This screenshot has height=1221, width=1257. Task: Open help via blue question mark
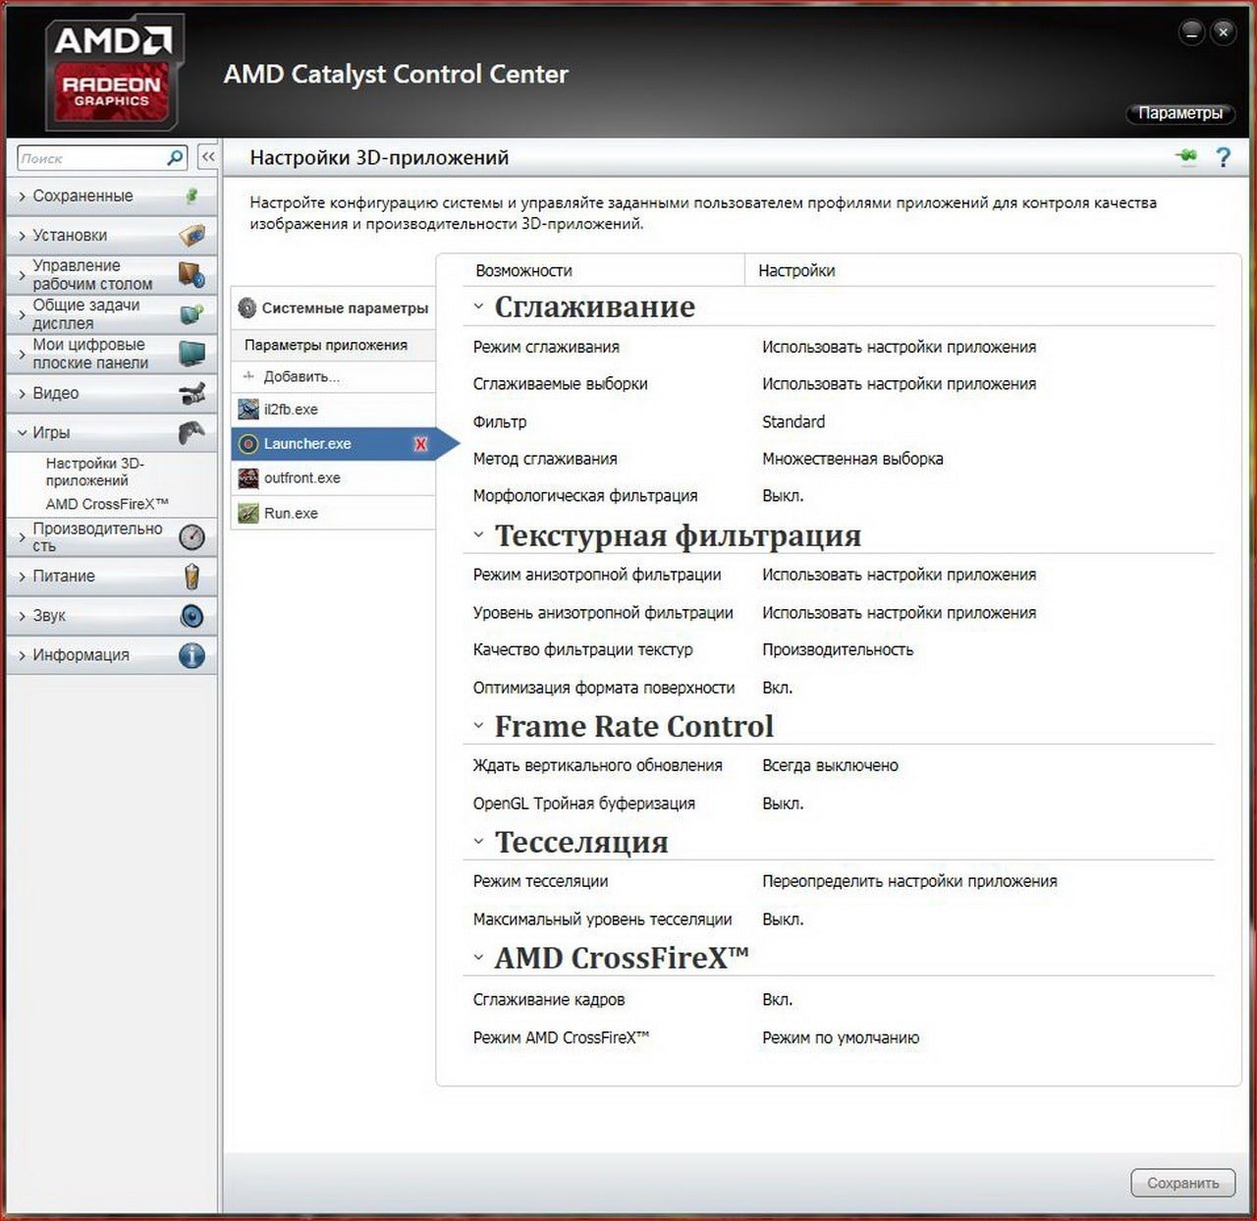1223,157
